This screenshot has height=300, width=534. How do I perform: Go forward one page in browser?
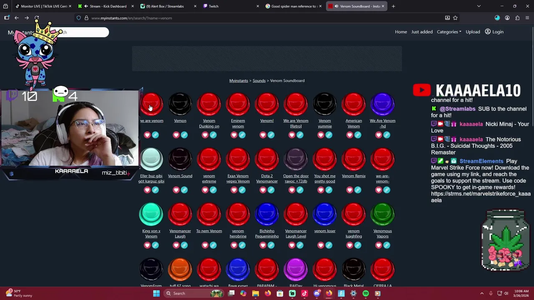27,18
